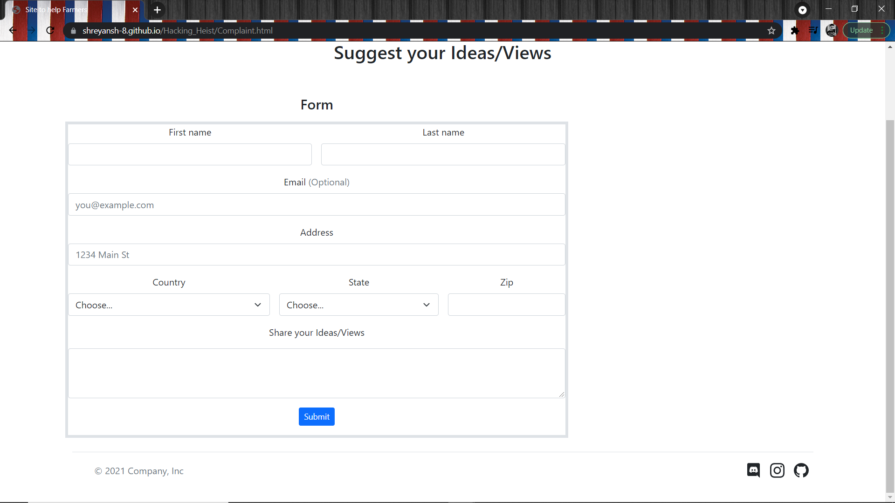Open the Instagram icon in footer
The width and height of the screenshot is (895, 503).
tap(777, 470)
